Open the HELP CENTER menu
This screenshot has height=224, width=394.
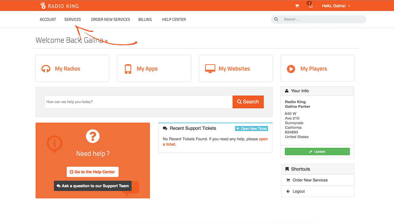[x=174, y=19]
